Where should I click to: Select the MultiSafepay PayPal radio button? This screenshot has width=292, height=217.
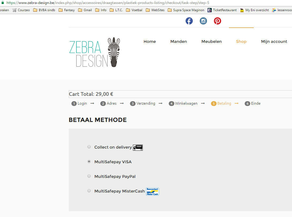pyautogui.click(x=89, y=176)
